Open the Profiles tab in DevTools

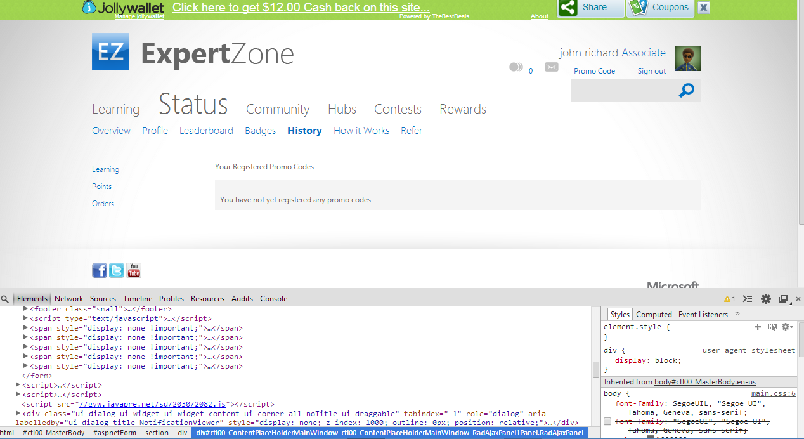[x=171, y=299]
